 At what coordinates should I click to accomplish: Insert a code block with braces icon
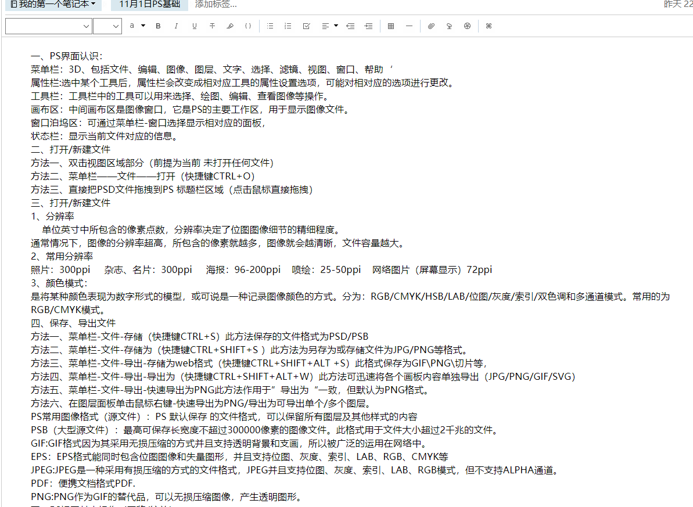[x=248, y=26]
